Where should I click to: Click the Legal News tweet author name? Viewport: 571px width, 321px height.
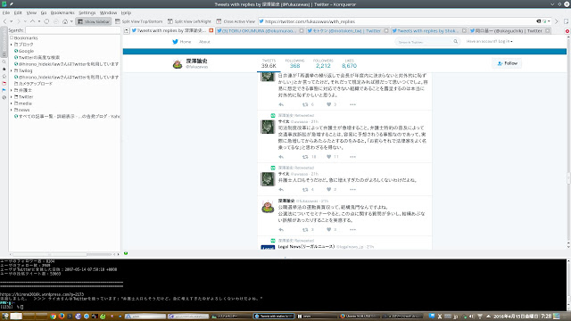click(x=306, y=247)
